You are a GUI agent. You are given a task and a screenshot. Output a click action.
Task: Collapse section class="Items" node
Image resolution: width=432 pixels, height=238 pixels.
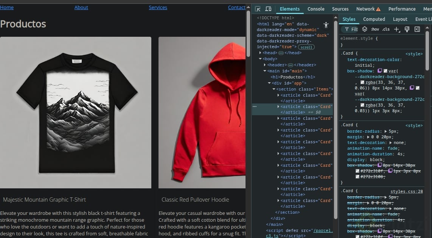click(274, 89)
